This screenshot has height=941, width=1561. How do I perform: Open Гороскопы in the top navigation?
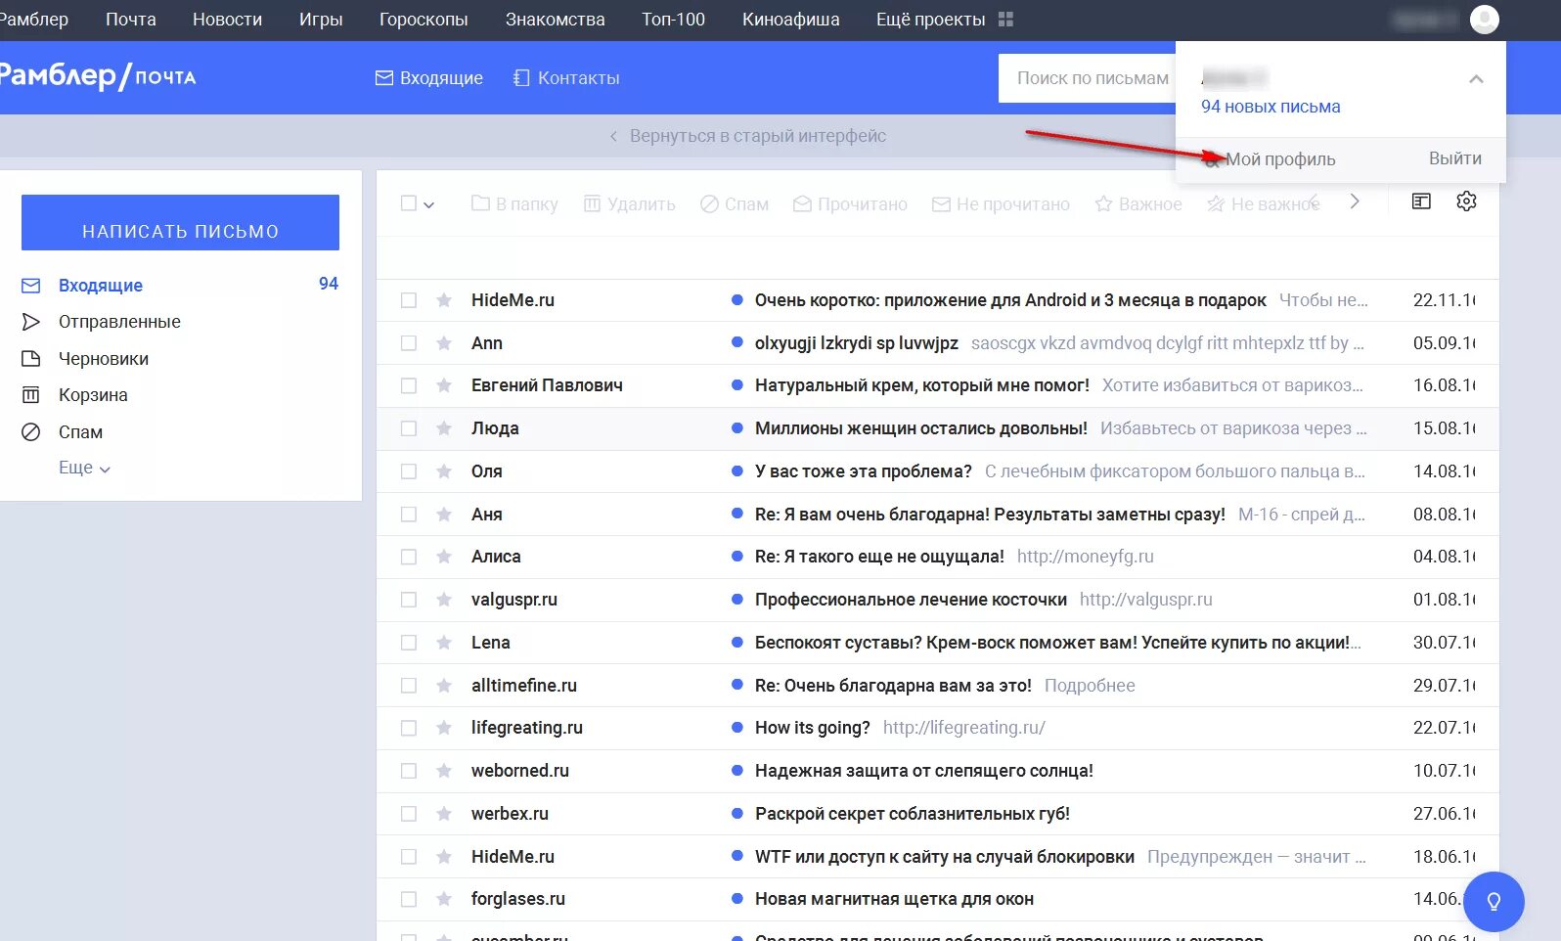[424, 20]
